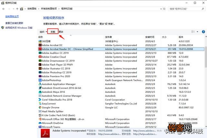Click the Autodesk Maya 2016 icon
The image size is (207, 138).
[40, 92]
